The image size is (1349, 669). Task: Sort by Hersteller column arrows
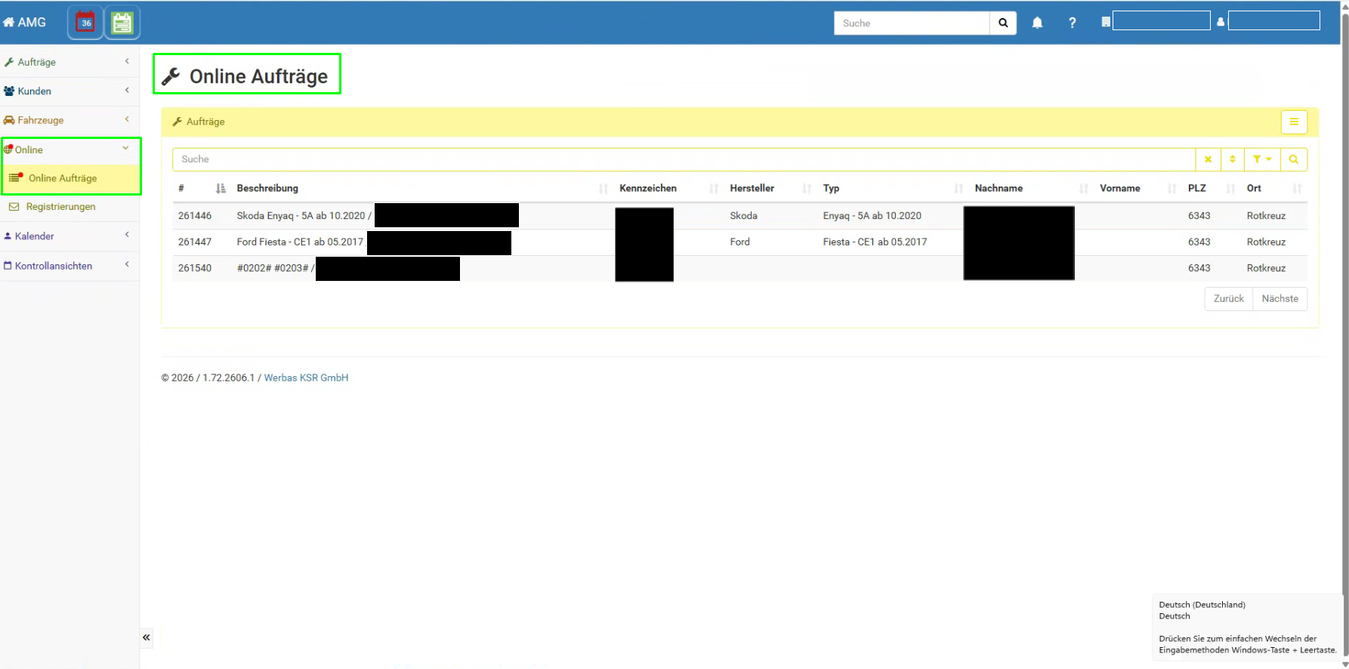click(807, 189)
